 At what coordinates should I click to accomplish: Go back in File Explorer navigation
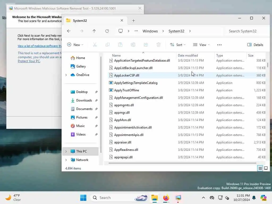coord(69,31)
